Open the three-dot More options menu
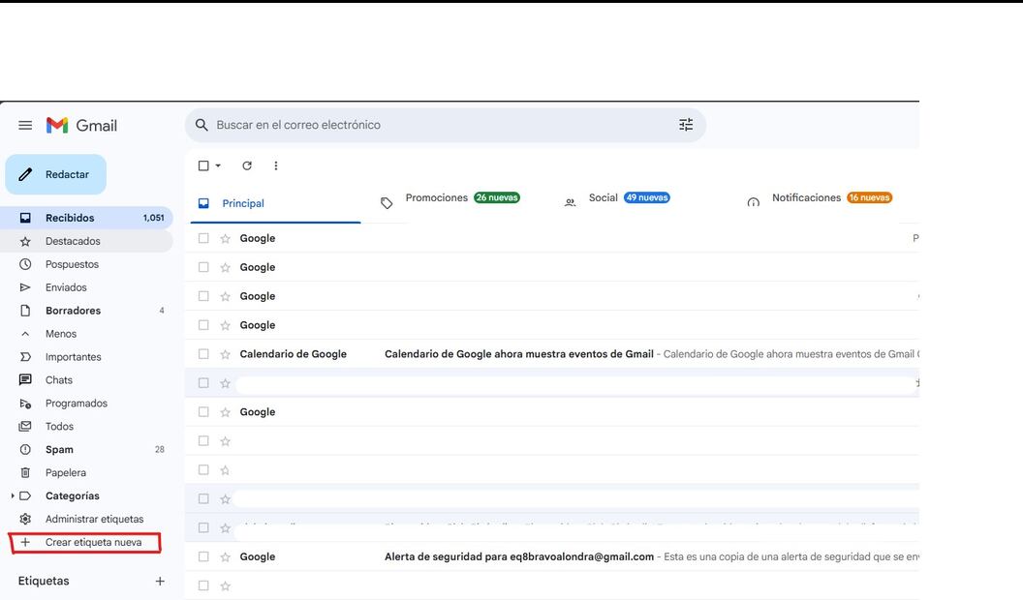 [x=276, y=165]
